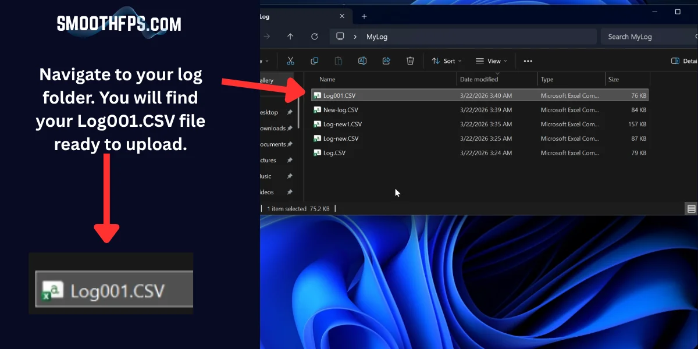The height and width of the screenshot is (349, 698).
Task: Cut the selected file using the scissors icon
Action: (x=291, y=60)
